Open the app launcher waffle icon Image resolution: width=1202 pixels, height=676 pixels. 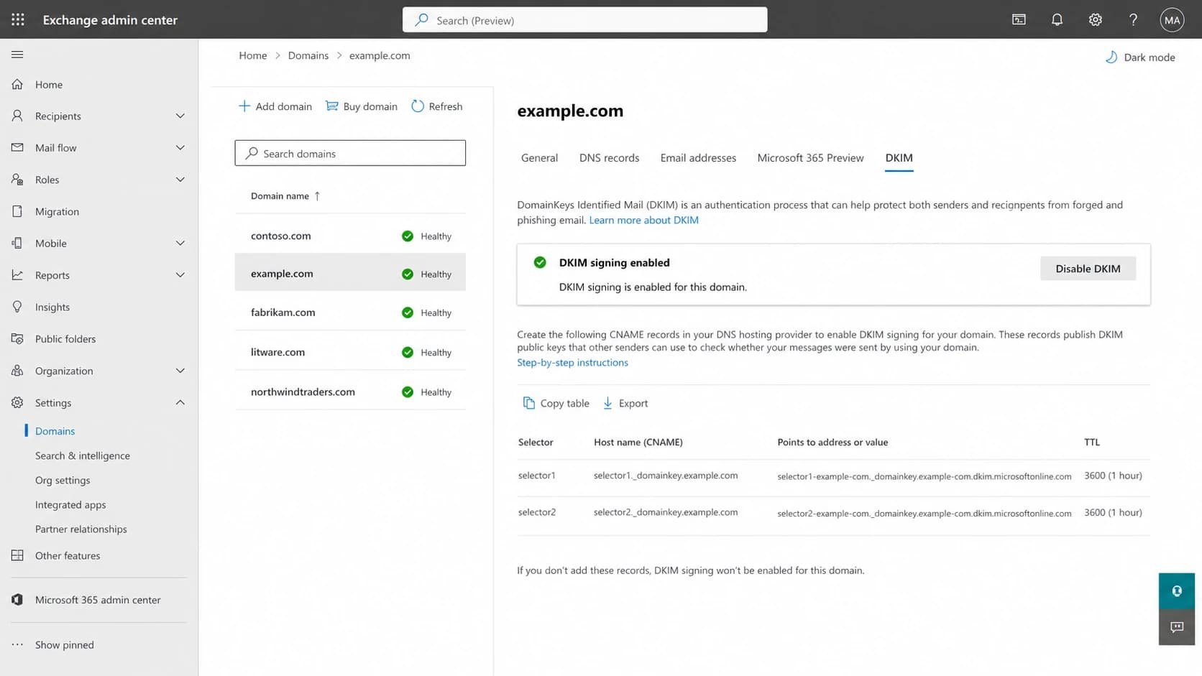[x=18, y=19]
